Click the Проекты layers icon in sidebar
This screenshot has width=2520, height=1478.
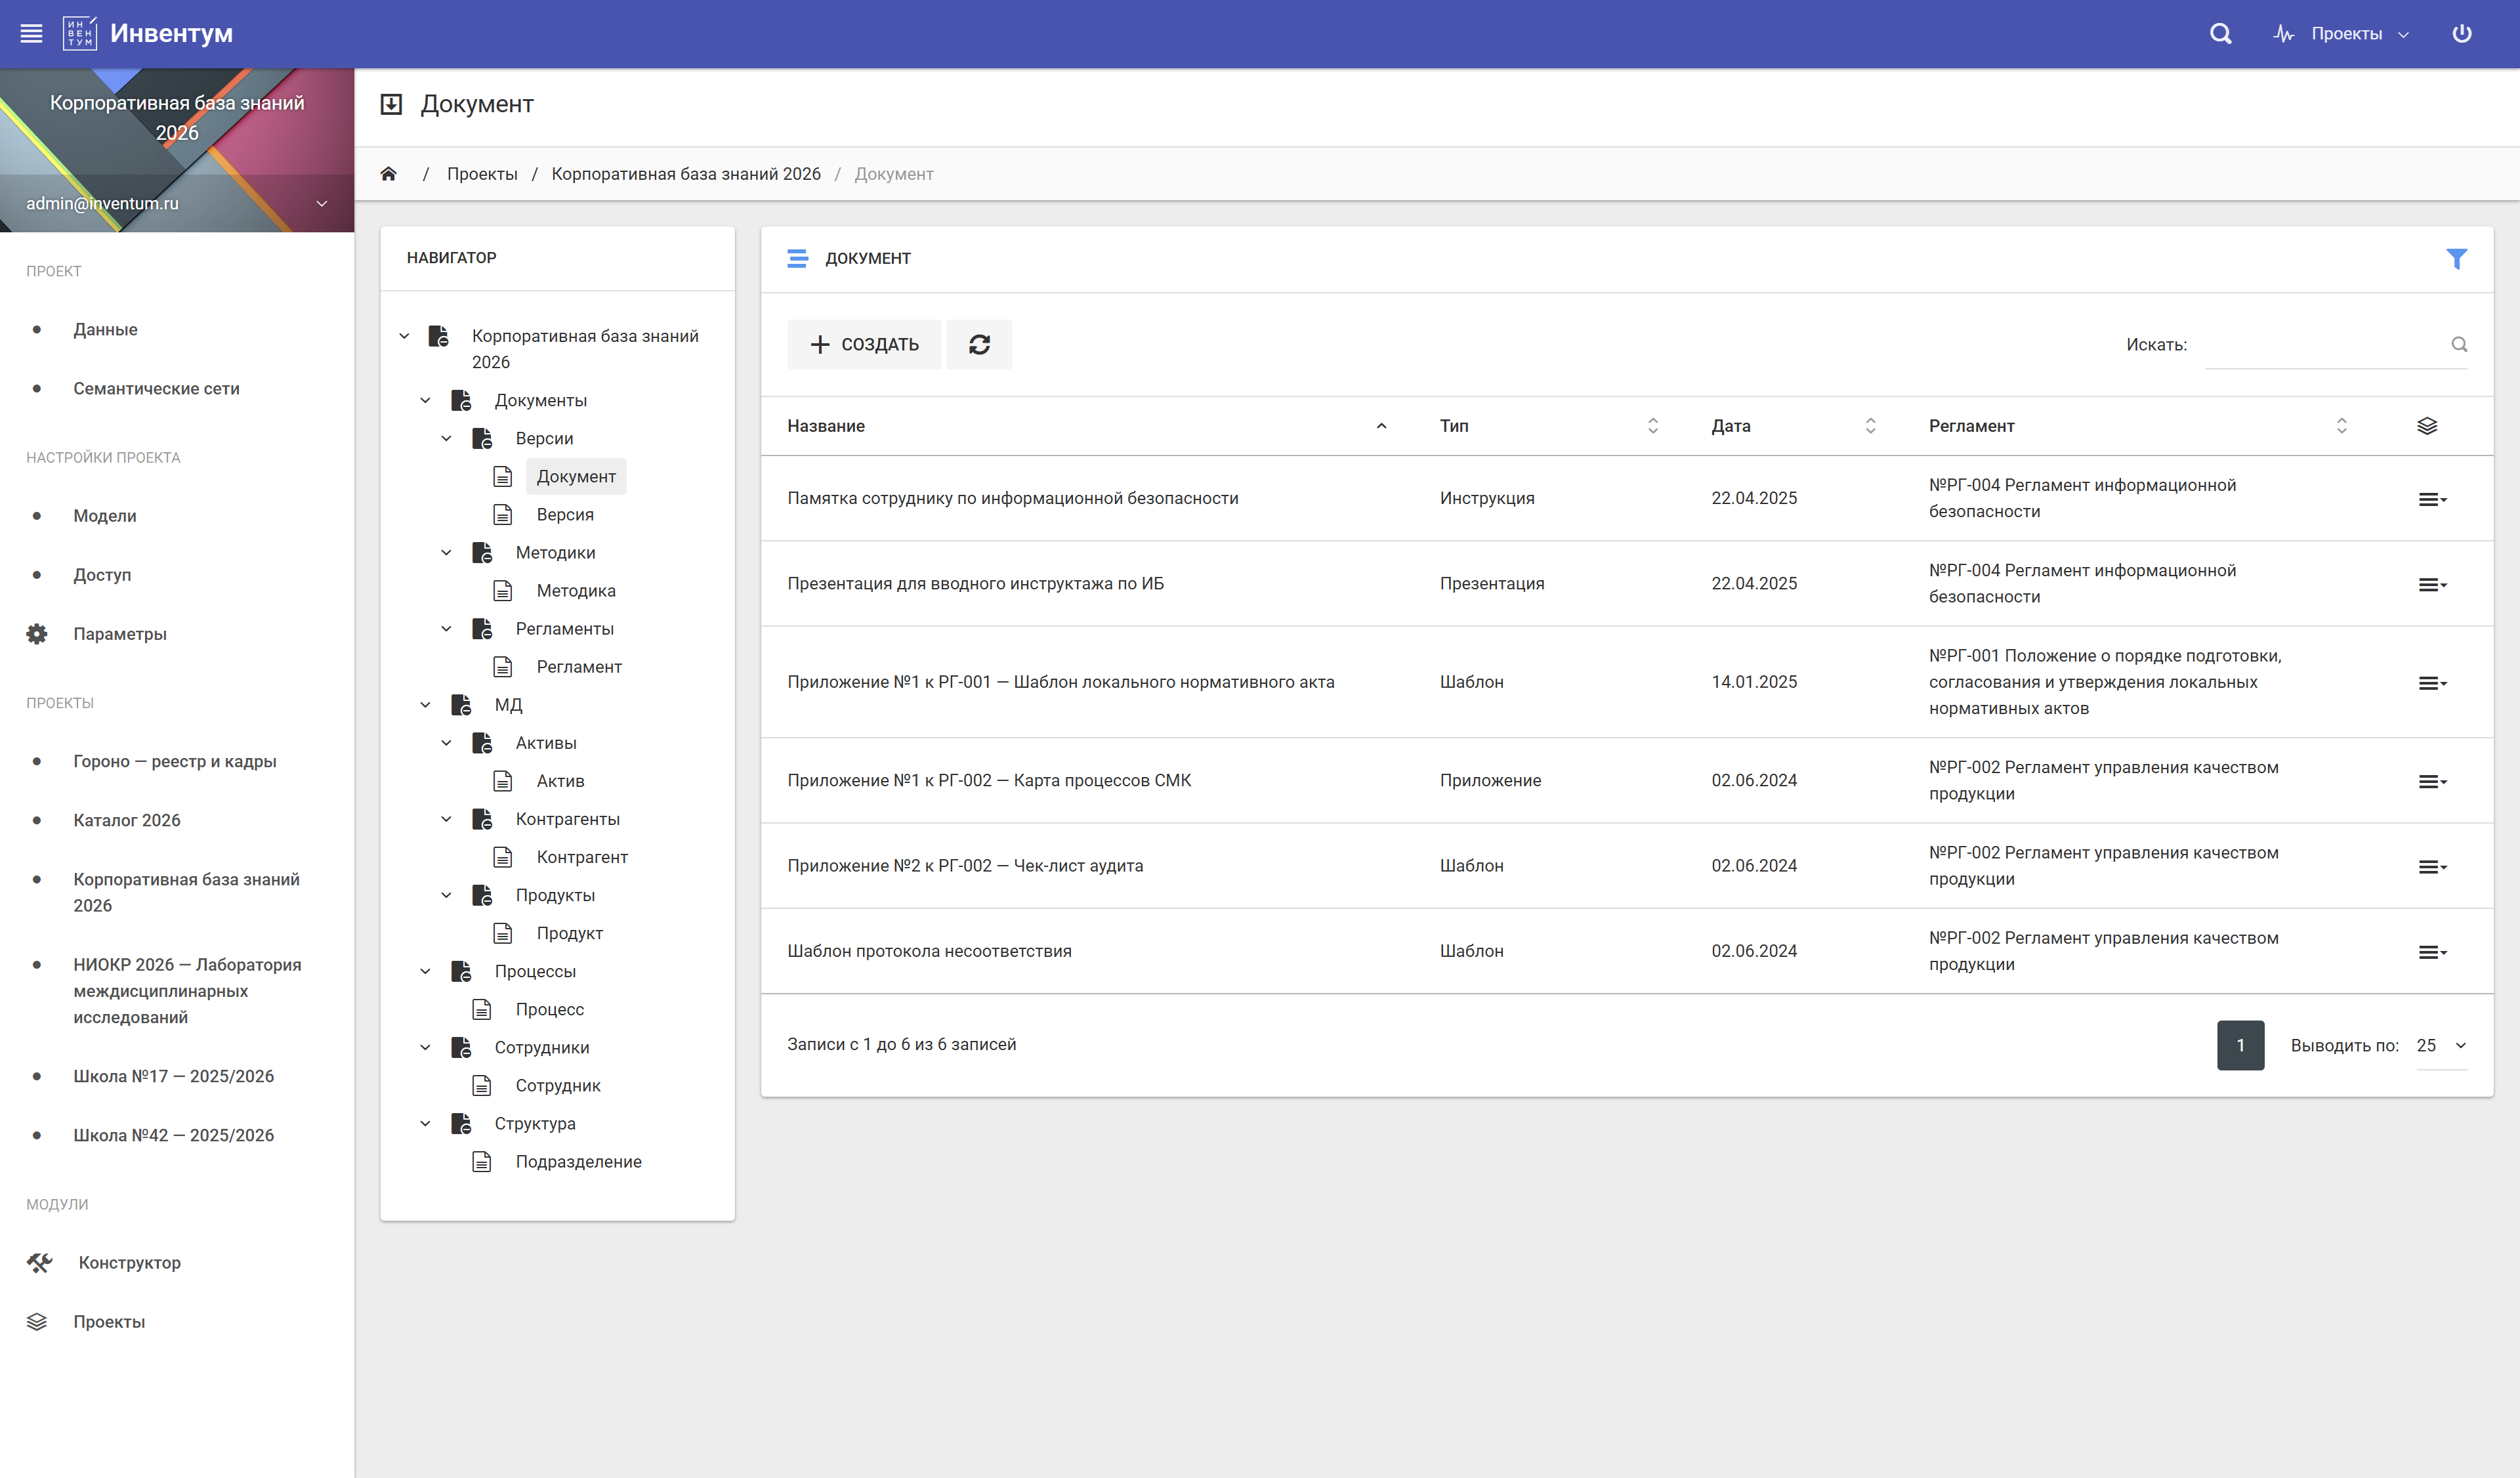[x=37, y=1321]
